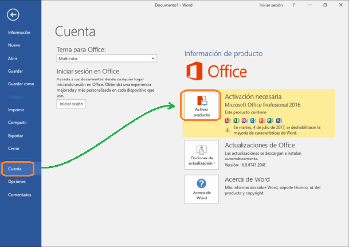Image resolution: width=349 pixels, height=247 pixels.
Task: Click the Versión 16.0.6741.2048 text
Action: pyautogui.click(x=245, y=165)
